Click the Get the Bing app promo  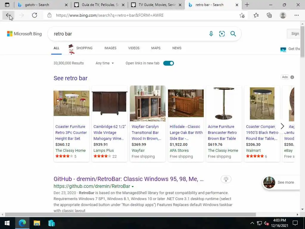pyautogui.click(x=290, y=49)
